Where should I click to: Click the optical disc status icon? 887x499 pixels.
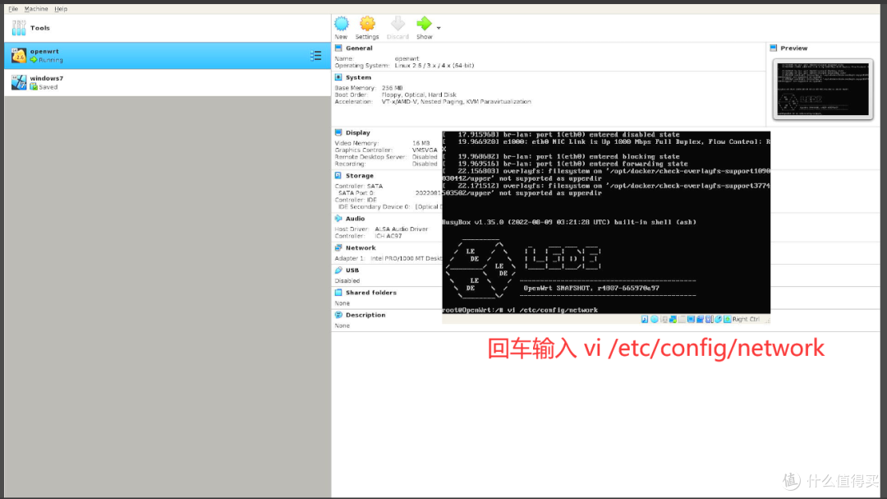point(655,320)
